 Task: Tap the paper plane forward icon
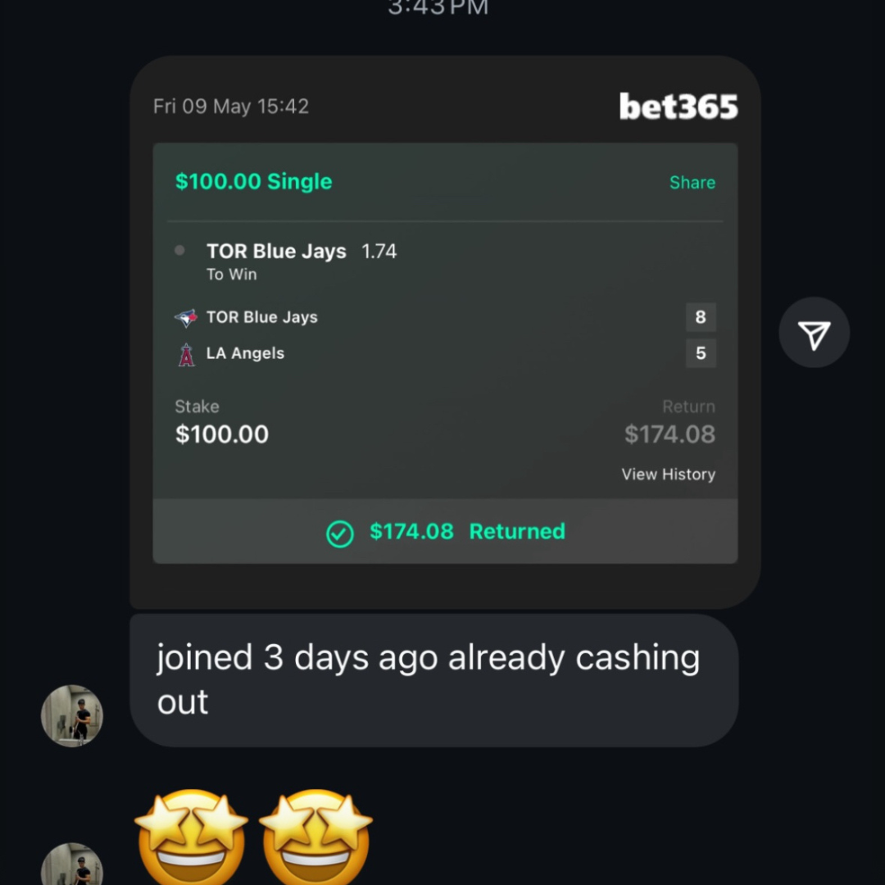click(x=814, y=333)
